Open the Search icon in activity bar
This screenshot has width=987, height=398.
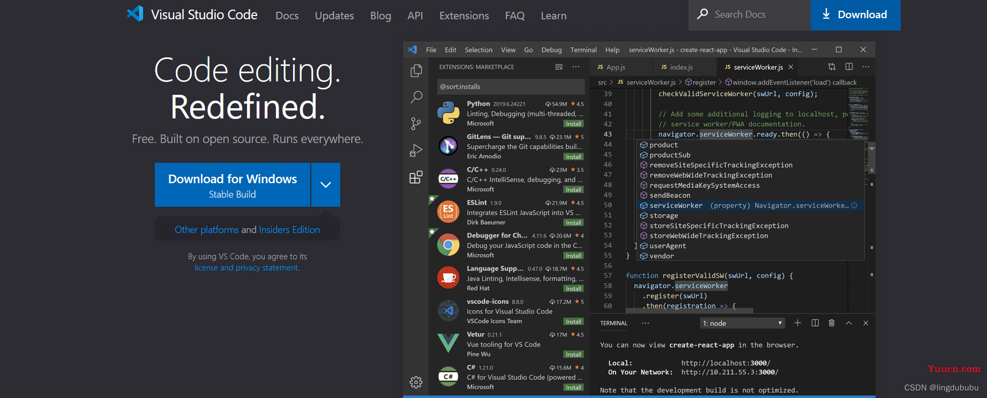[x=416, y=97]
